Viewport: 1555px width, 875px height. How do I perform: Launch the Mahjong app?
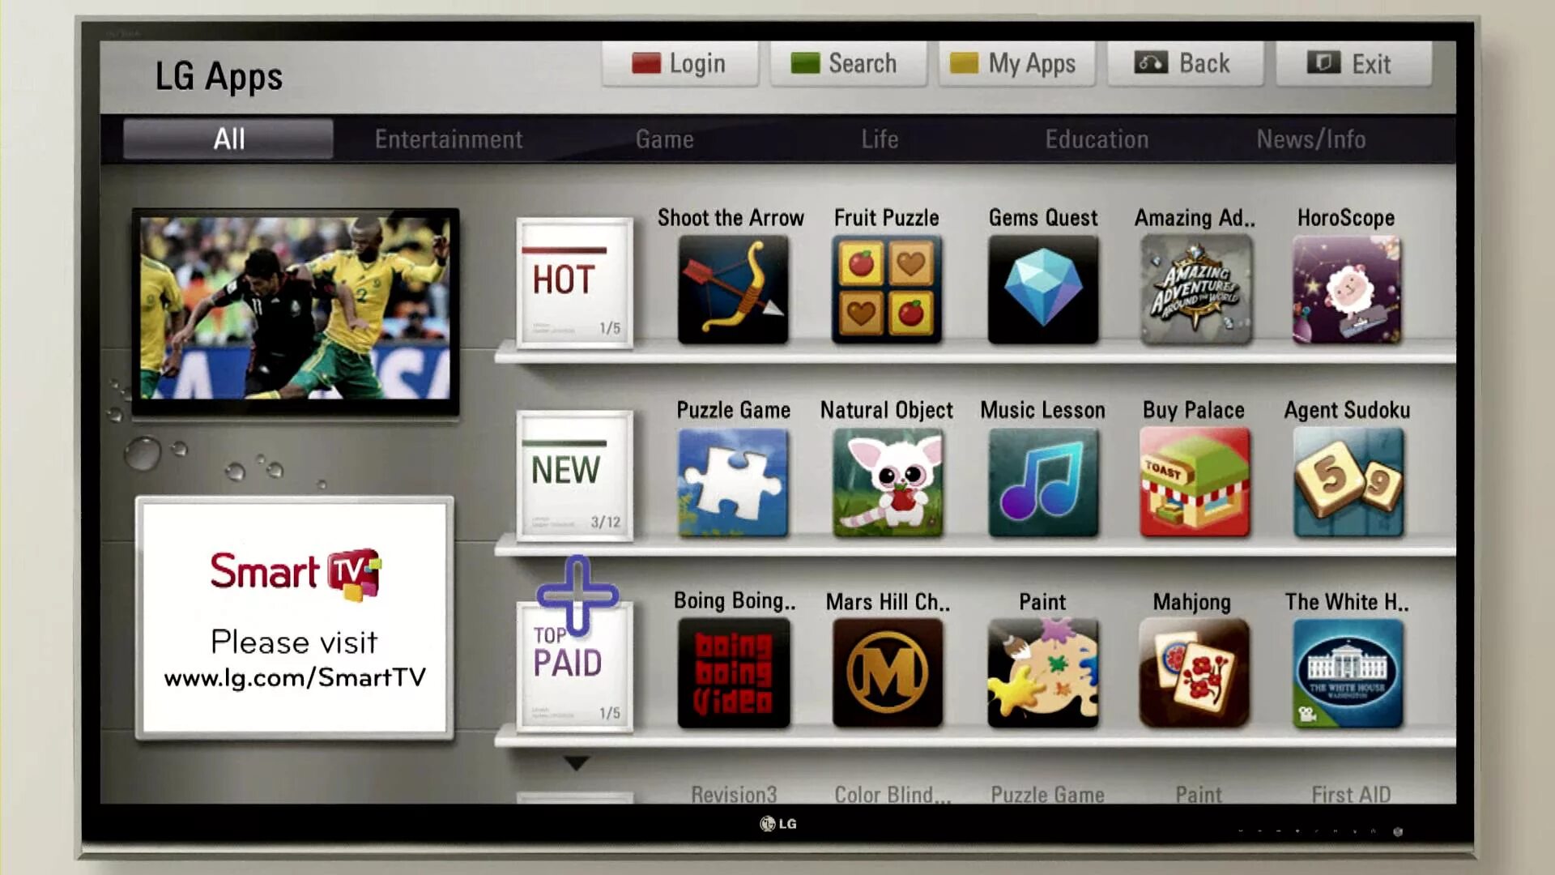(1194, 672)
